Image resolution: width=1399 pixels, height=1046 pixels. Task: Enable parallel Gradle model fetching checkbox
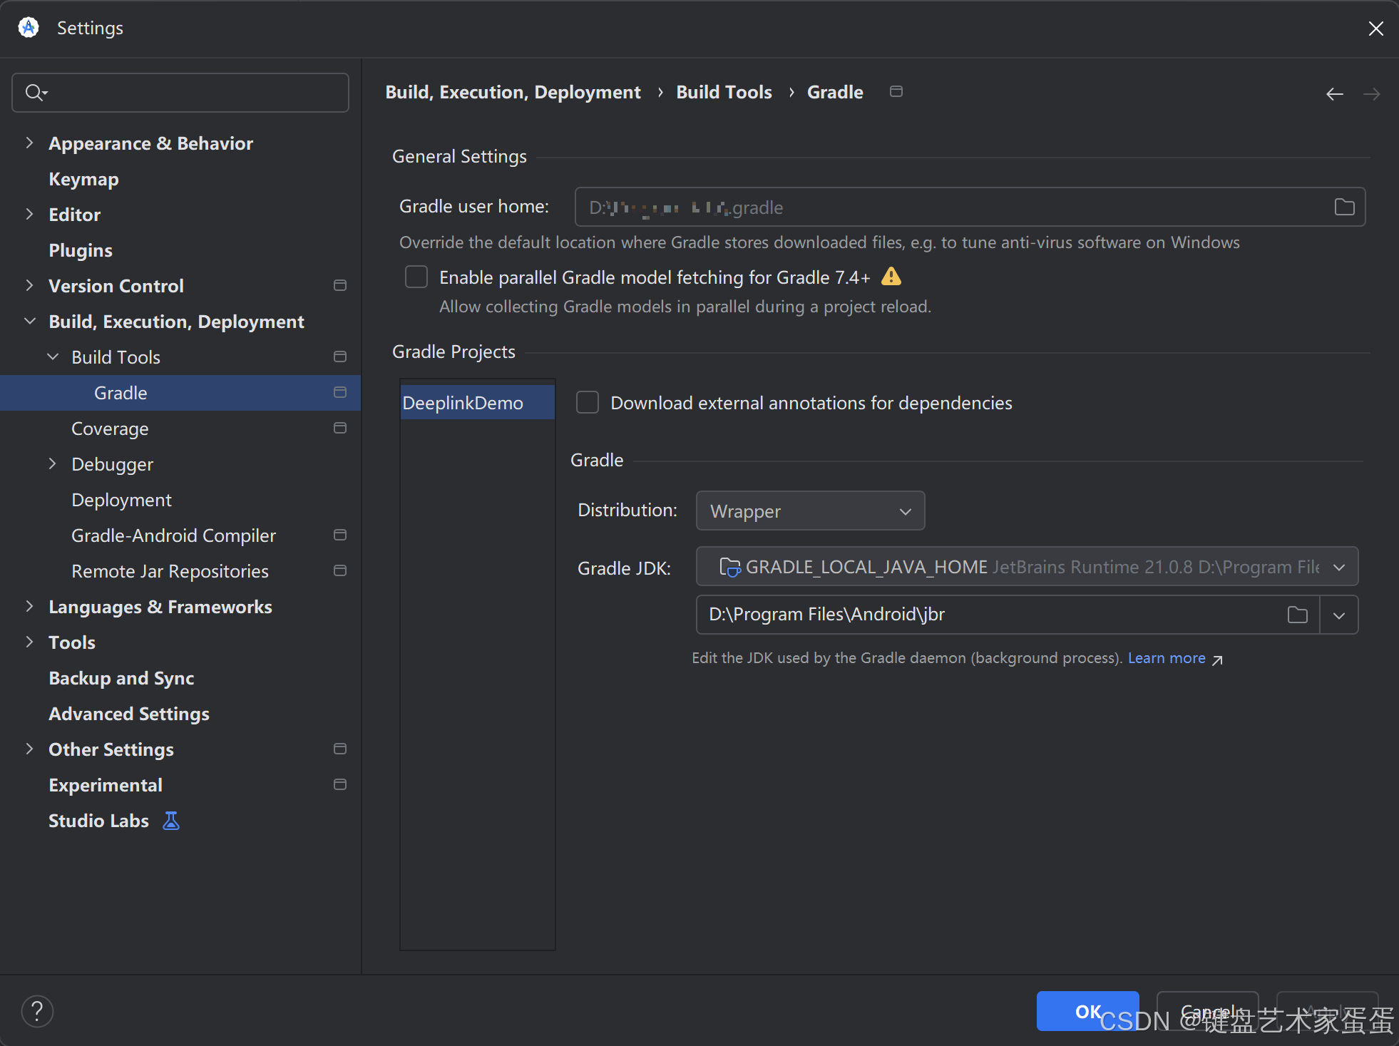click(x=416, y=277)
